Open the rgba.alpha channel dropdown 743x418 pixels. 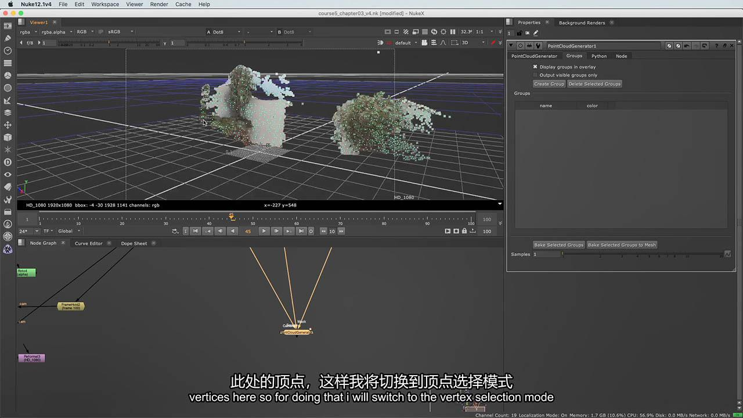[57, 32]
